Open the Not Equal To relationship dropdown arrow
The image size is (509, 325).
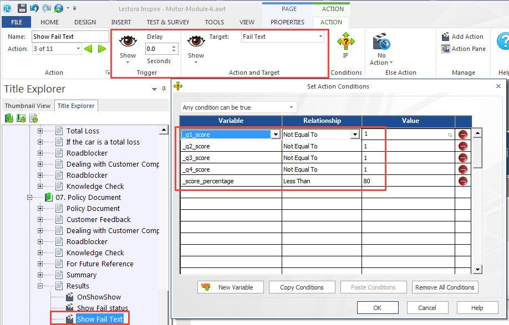click(355, 134)
